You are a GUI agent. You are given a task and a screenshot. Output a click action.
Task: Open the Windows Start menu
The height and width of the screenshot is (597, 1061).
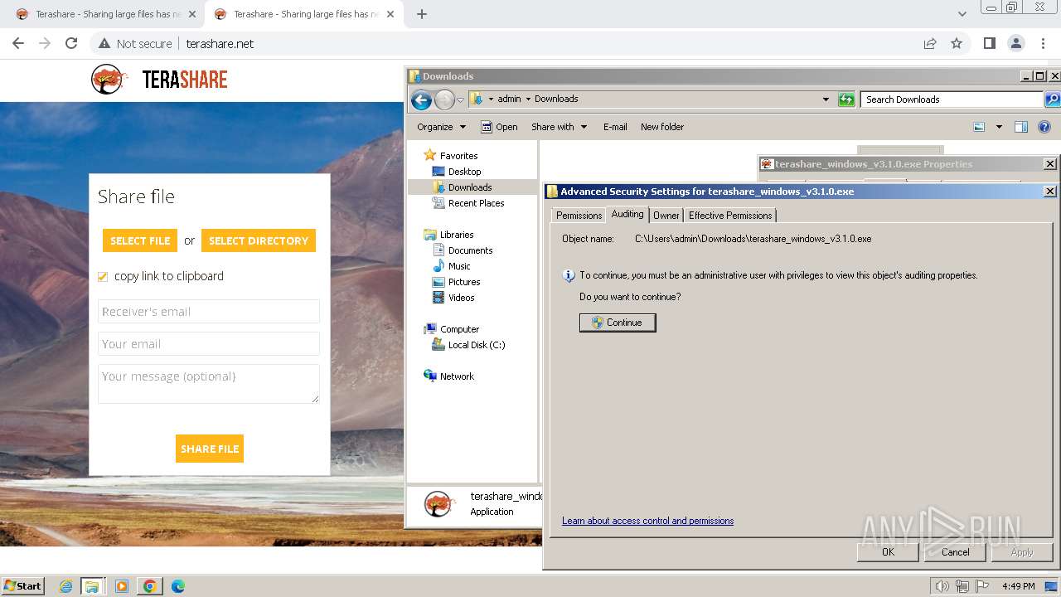pyautogui.click(x=22, y=586)
